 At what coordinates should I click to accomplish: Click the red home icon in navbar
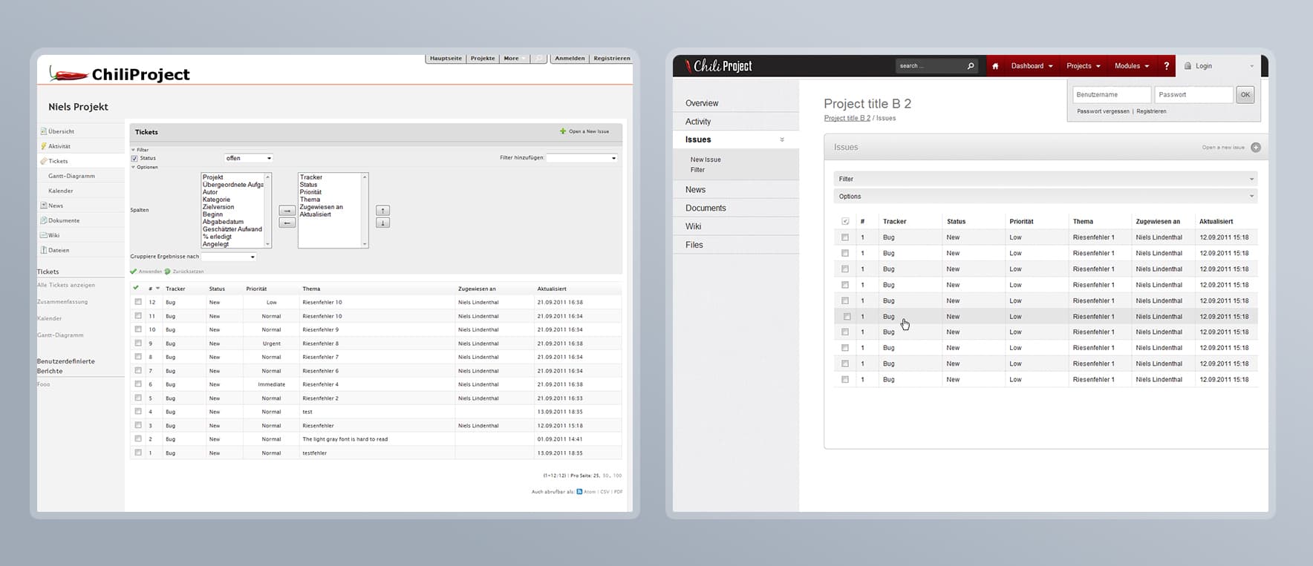point(995,66)
